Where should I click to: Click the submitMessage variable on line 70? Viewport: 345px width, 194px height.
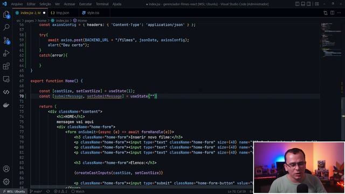68,96
